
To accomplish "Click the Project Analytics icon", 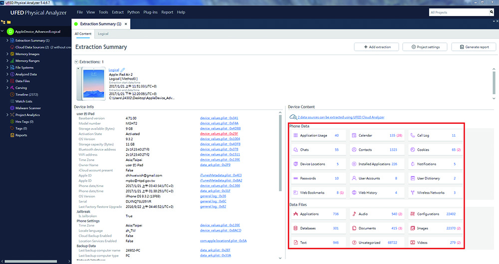I will [12, 115].
